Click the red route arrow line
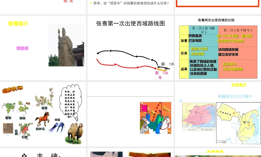261x157 pixels. point(127,64)
